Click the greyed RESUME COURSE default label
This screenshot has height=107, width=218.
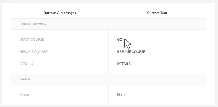click(34, 52)
